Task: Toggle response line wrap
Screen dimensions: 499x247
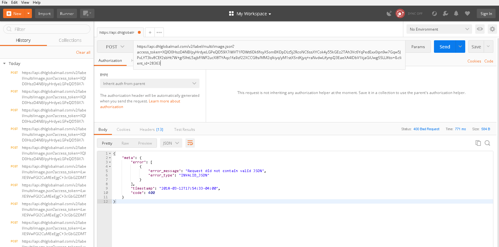Action: pyautogui.click(x=190, y=143)
